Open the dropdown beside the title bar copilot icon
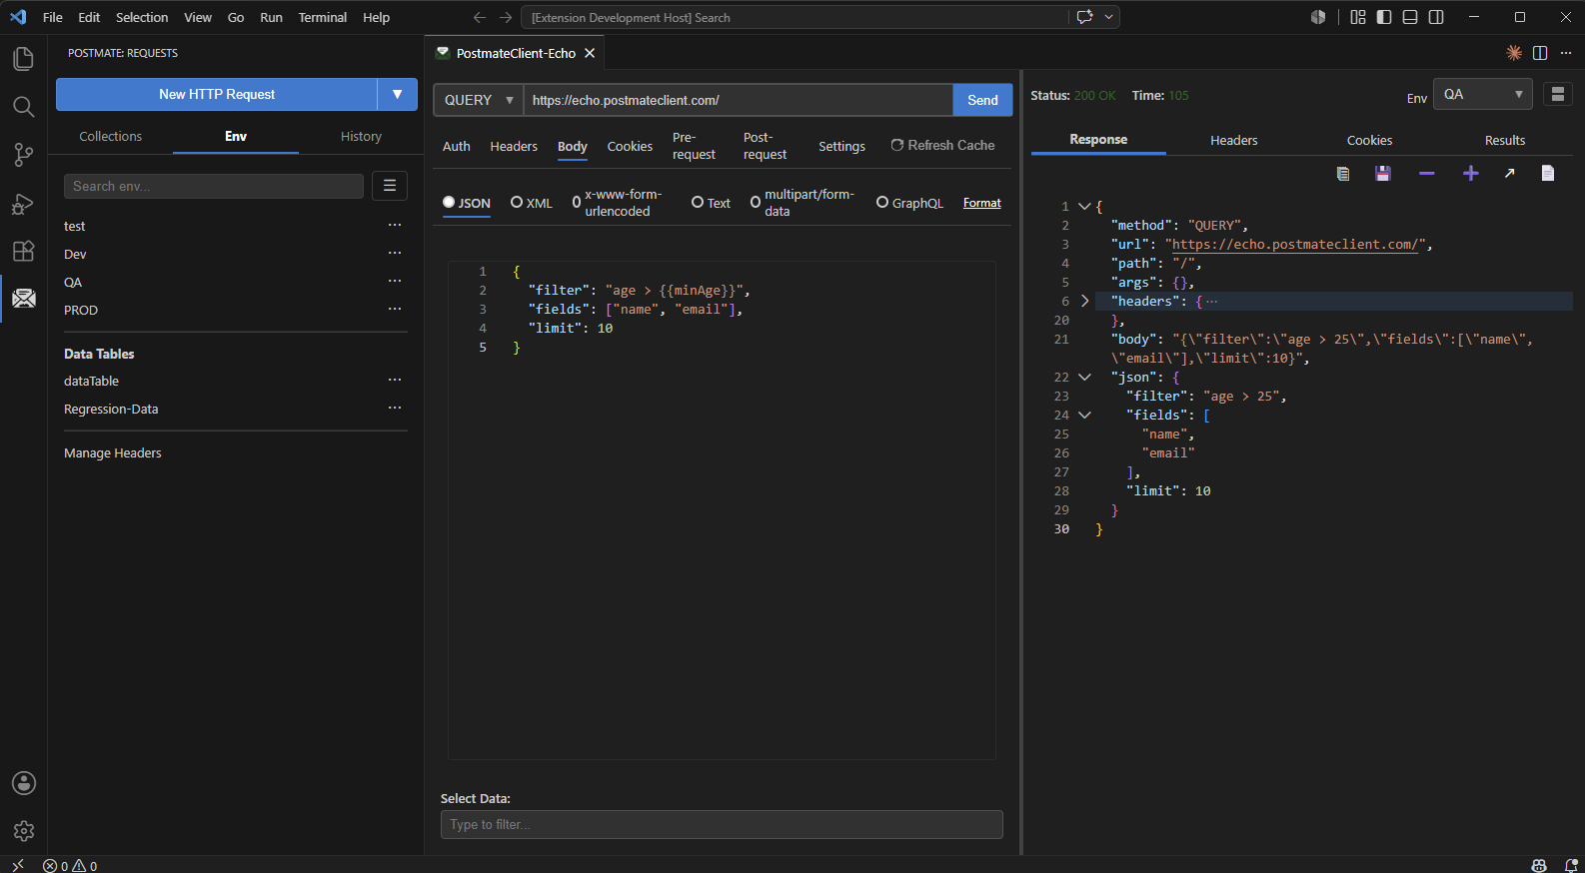 [x=1108, y=17]
